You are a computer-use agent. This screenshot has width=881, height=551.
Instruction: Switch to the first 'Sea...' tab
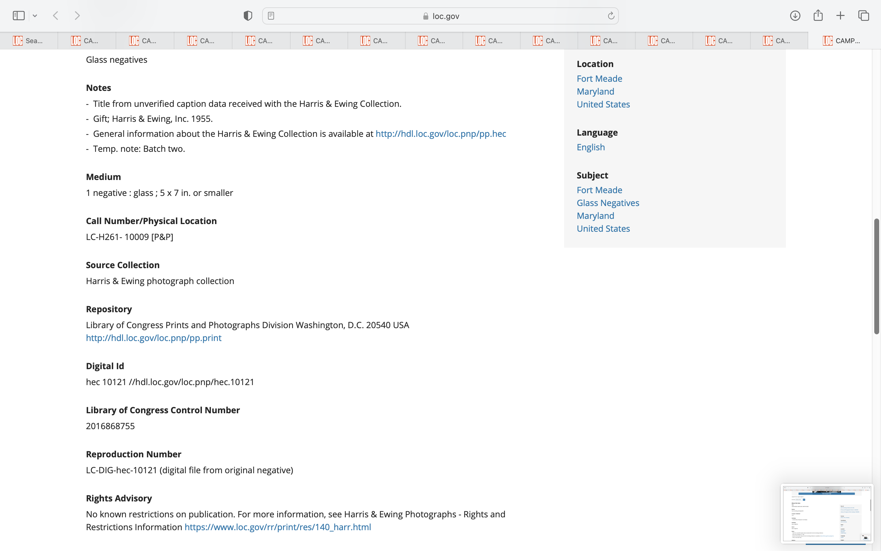(x=29, y=41)
